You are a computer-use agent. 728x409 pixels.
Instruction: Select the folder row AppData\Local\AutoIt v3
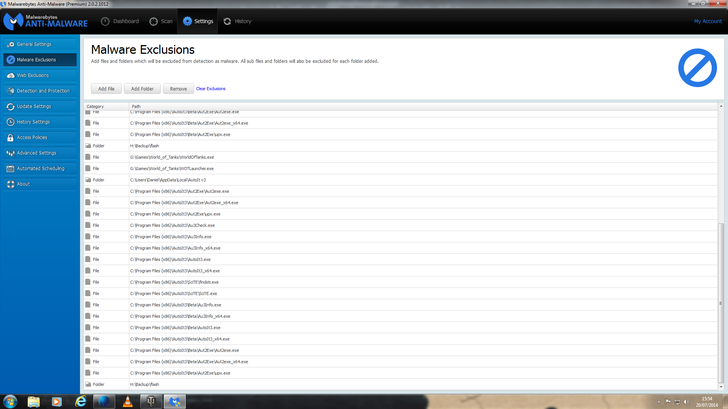(x=400, y=180)
